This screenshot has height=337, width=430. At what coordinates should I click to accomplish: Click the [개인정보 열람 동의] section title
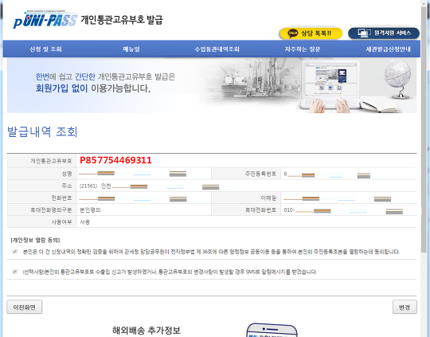[35, 240]
